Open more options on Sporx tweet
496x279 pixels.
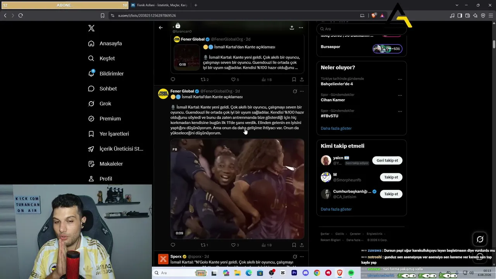302,257
